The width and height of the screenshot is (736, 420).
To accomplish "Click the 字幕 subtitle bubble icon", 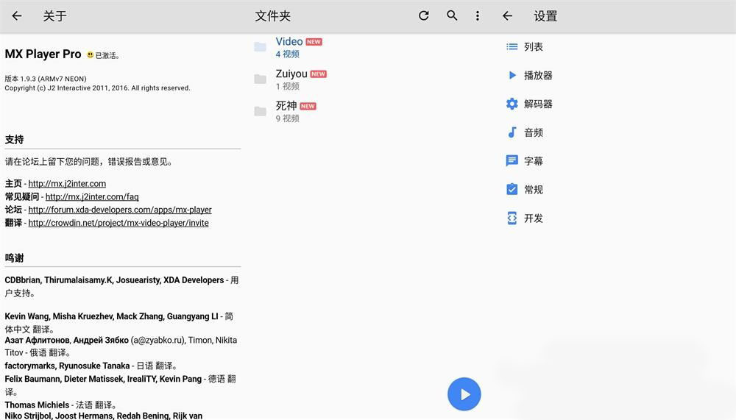I will tap(512, 161).
